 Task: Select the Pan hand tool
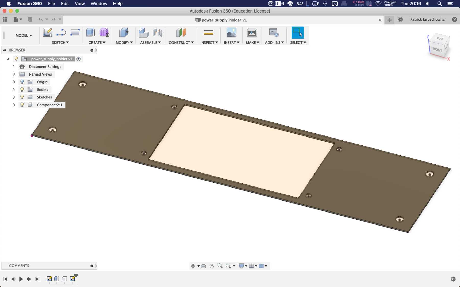click(x=212, y=266)
